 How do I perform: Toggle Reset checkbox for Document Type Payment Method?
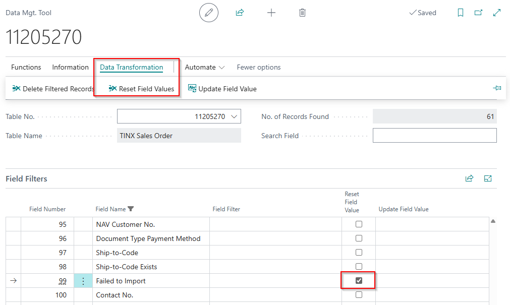click(359, 238)
